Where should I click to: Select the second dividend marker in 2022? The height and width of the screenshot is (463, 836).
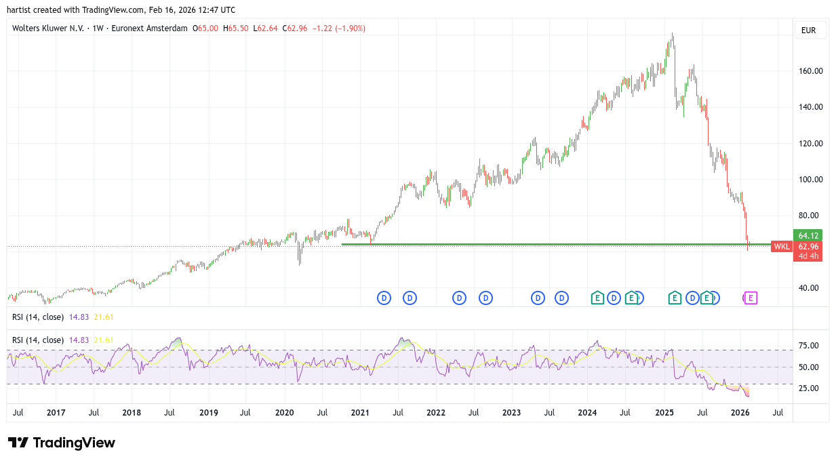[x=485, y=298]
